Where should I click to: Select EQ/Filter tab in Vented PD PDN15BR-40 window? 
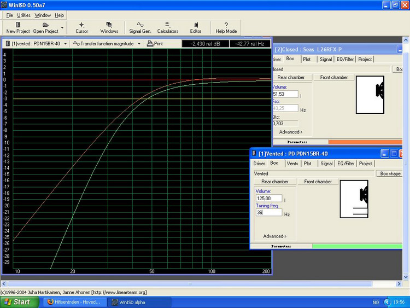click(x=345, y=164)
